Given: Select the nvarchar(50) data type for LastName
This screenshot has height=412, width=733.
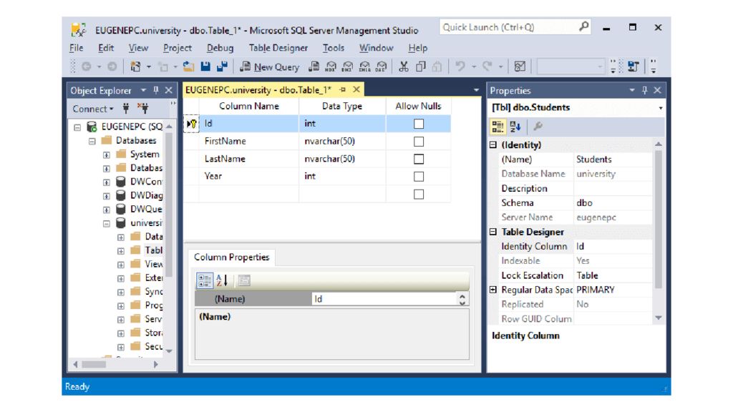Looking at the screenshot, I should [x=342, y=159].
